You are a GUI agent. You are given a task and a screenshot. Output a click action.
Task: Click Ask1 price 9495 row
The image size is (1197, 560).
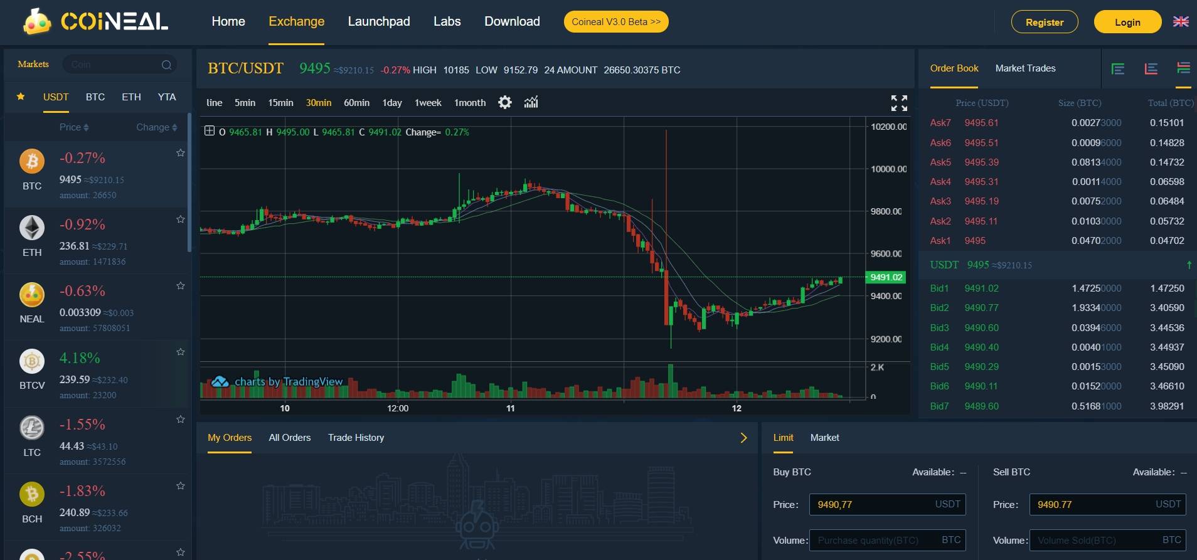coord(1058,240)
